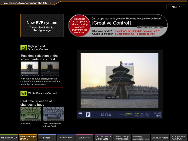Image resolution: width=188 pixels, height=141 pixels.
Task: Click the HI LIGHT label on preview
Action: click(x=129, y=64)
